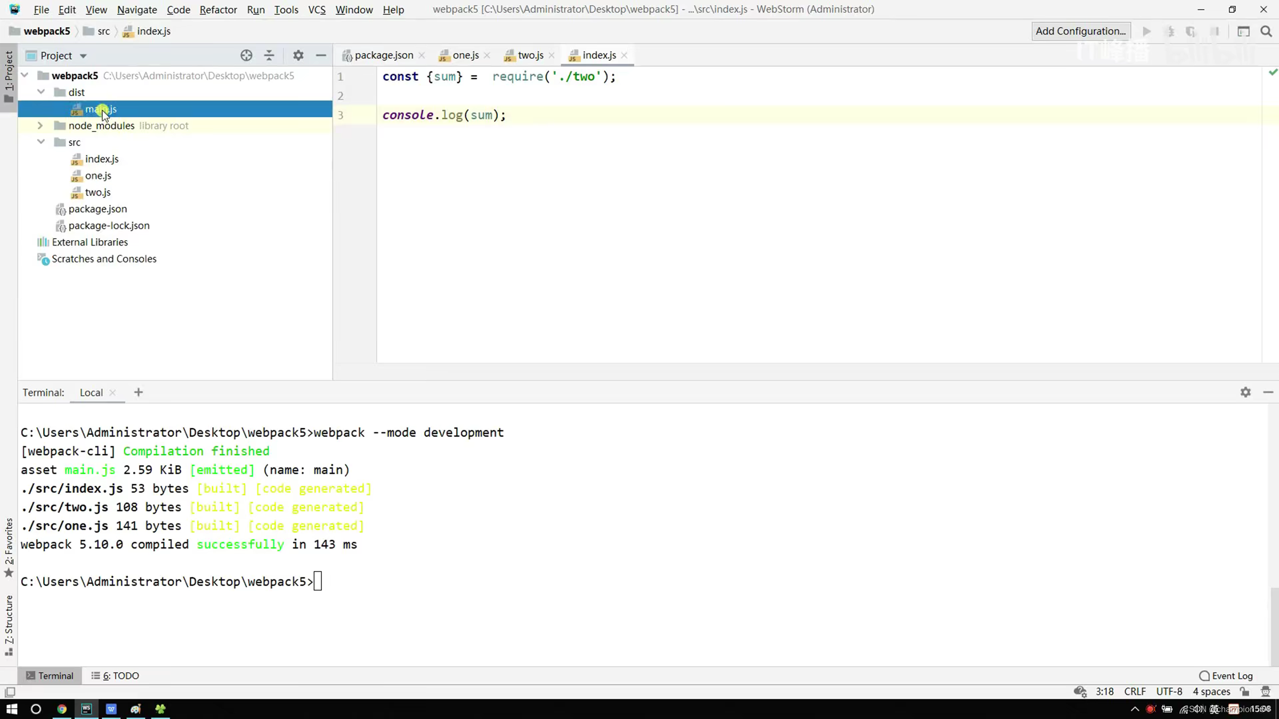Screen dimensions: 1279x719
Task: Open the VCS menu
Action: pos(317,10)
